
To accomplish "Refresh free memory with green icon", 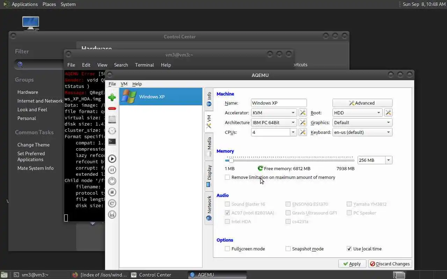I will (x=260, y=168).
